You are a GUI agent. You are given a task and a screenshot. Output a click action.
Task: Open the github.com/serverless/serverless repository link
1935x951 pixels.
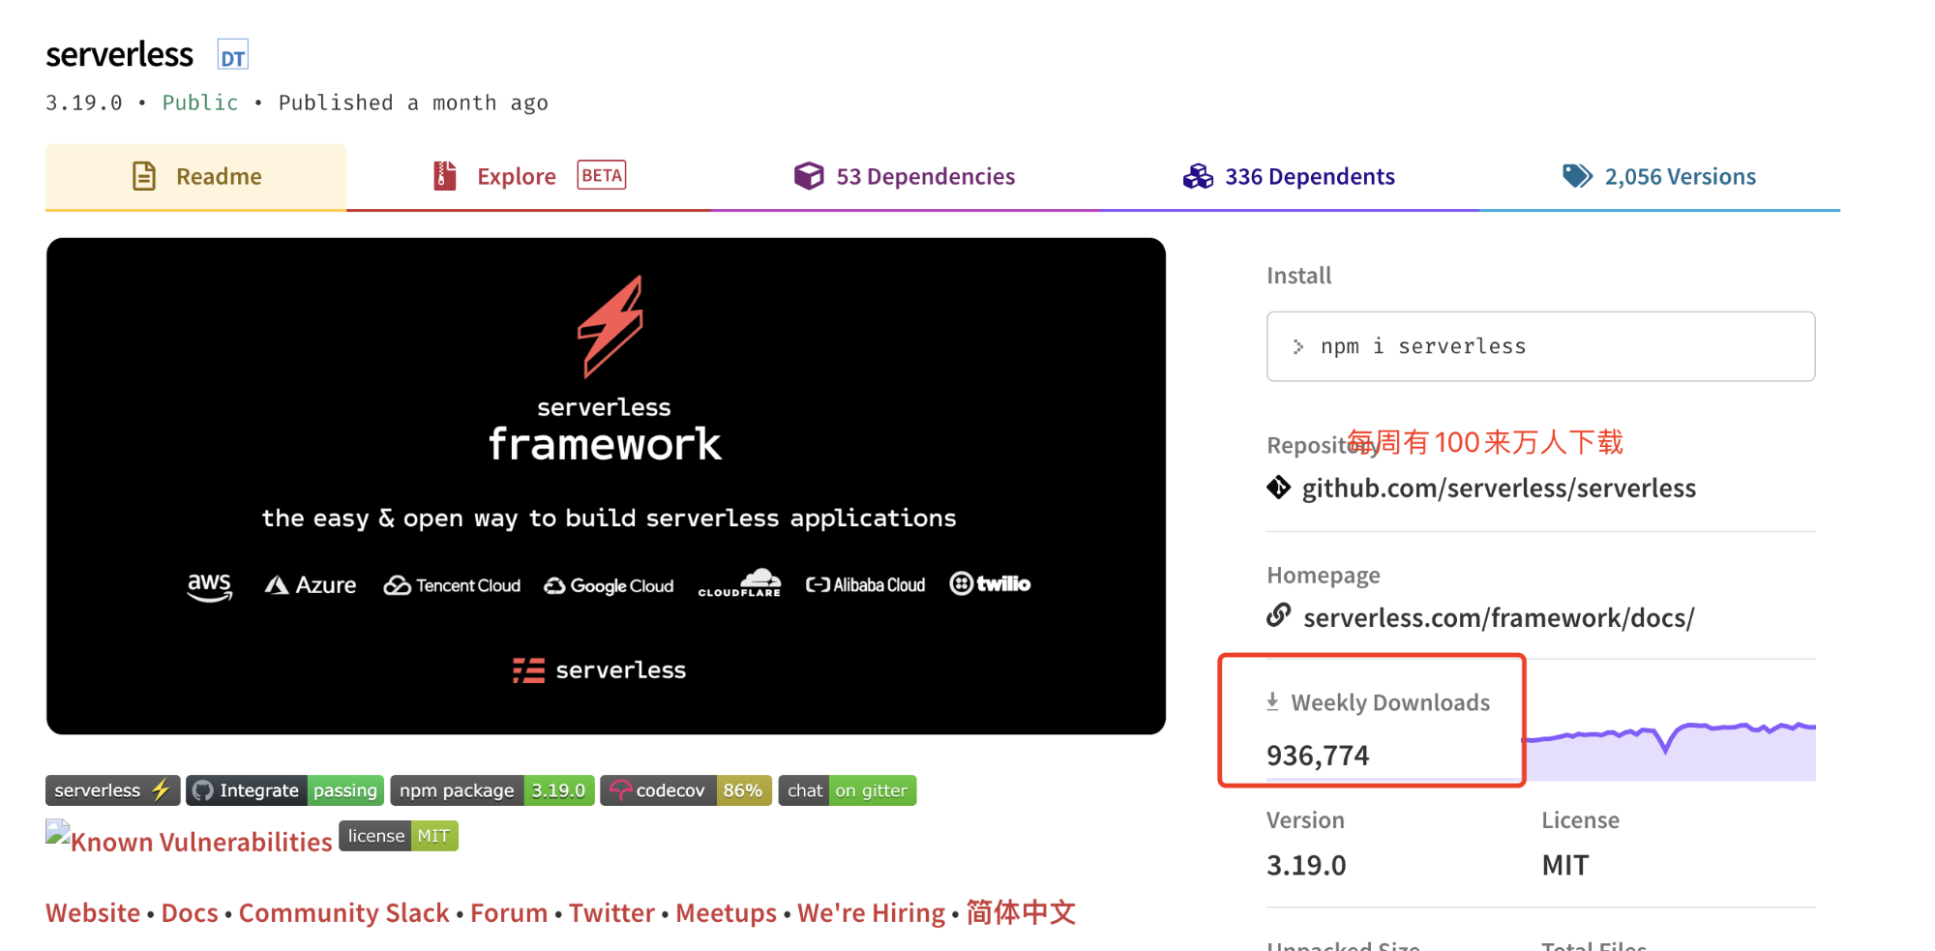point(1499,488)
